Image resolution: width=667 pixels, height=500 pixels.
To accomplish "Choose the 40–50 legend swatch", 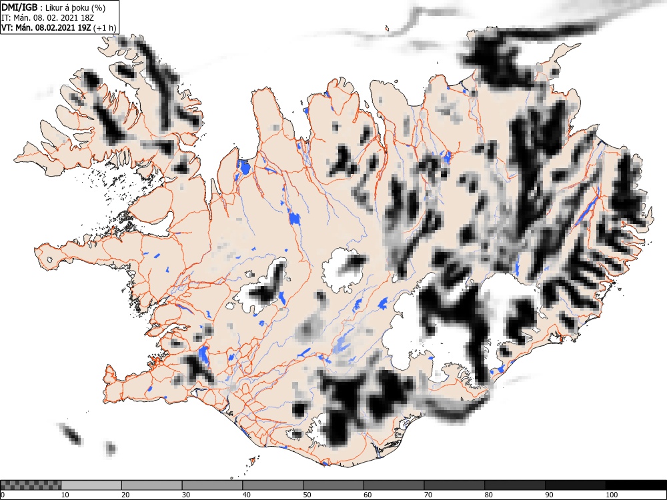I will 273,485.
